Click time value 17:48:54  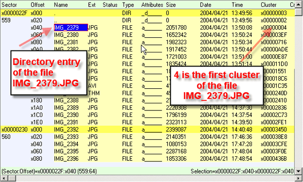click(x=242, y=159)
